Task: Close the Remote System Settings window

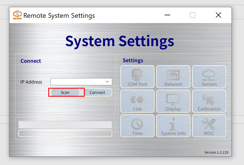Action: [218, 15]
